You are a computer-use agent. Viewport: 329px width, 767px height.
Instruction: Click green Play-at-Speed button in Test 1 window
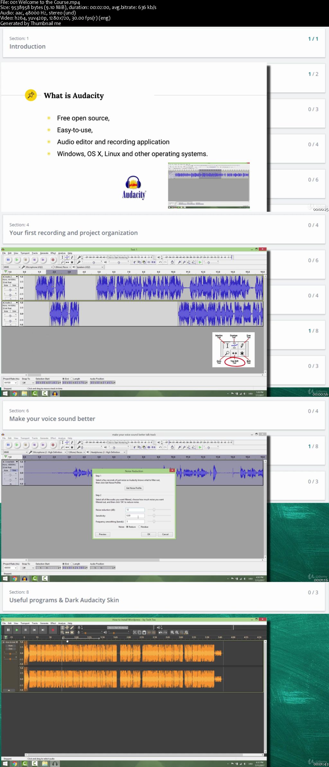tap(200, 262)
